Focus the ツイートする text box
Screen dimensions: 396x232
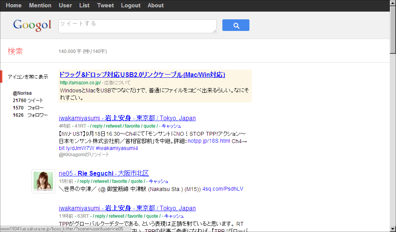tap(137, 26)
